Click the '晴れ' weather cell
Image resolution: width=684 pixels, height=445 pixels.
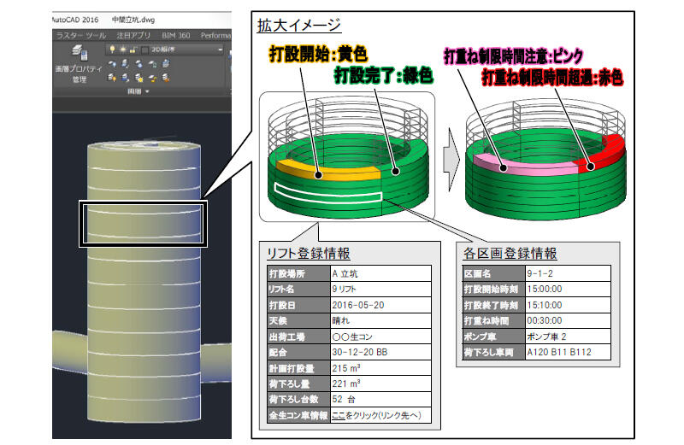pos(380,321)
